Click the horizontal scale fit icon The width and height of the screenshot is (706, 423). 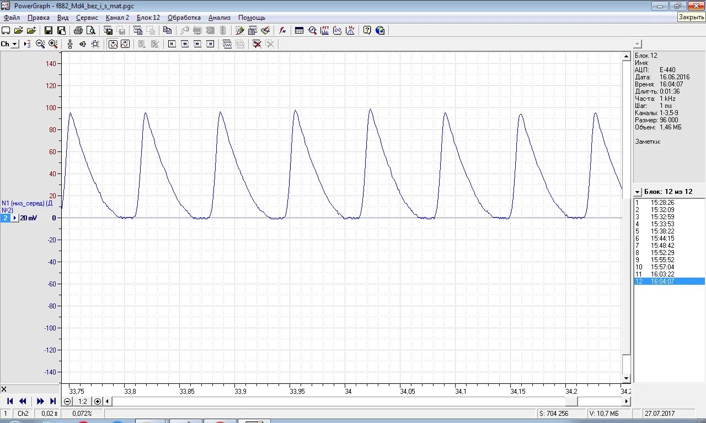coord(83,44)
